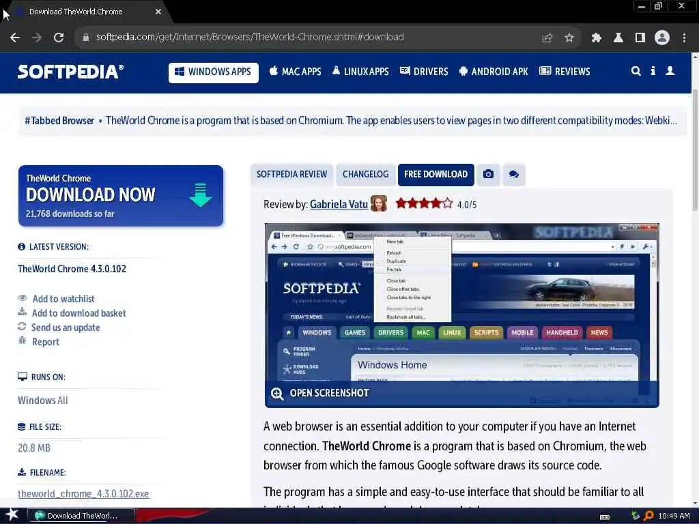Open the Extensions puzzle icon
The height and width of the screenshot is (524, 699).
tap(596, 38)
